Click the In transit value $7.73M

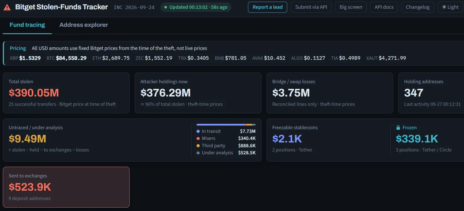point(248,131)
